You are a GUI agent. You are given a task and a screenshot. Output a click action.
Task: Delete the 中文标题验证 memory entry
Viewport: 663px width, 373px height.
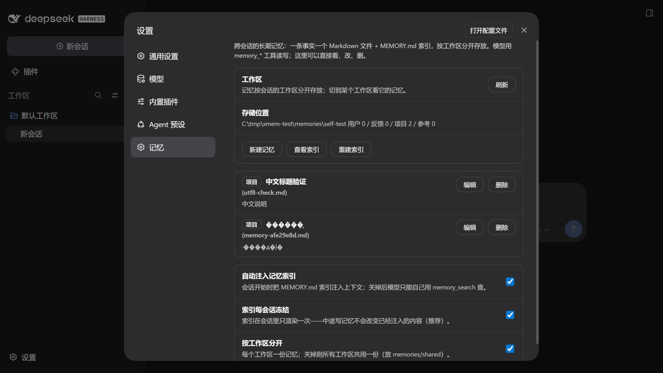501,185
